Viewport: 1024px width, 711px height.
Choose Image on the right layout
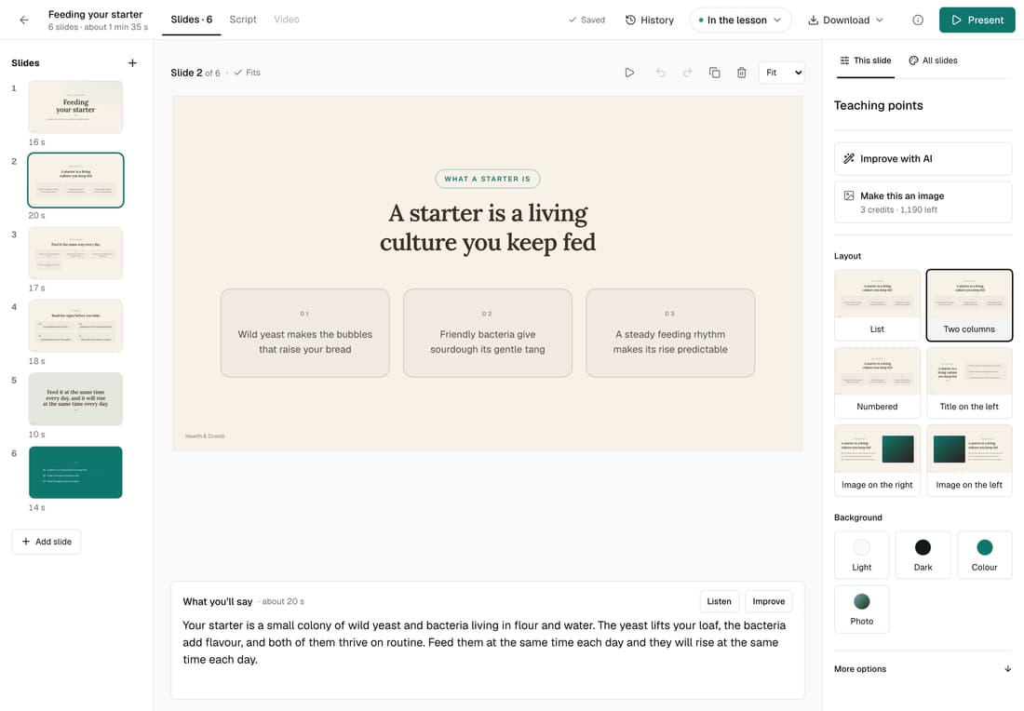coord(877,461)
